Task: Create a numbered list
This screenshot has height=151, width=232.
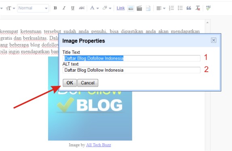Action: (x=171, y=8)
